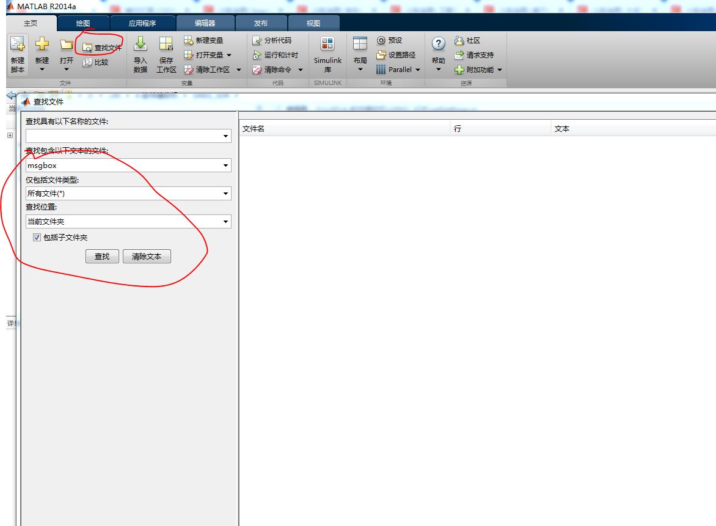Open the file type dropdown 所有文件(*)

(x=225, y=194)
